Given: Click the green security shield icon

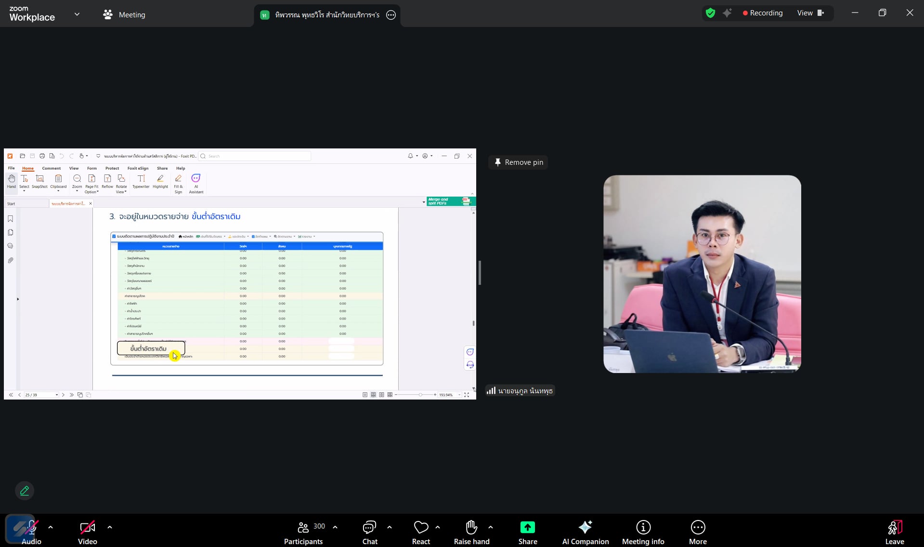Looking at the screenshot, I should click(710, 13).
